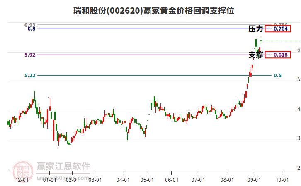Screen dimensions: 301x186
Task: Click the 07-01 date axis label
Action: [x=198, y=180]
